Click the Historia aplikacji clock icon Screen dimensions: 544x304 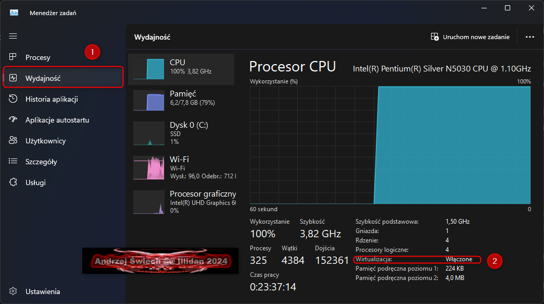(x=13, y=99)
